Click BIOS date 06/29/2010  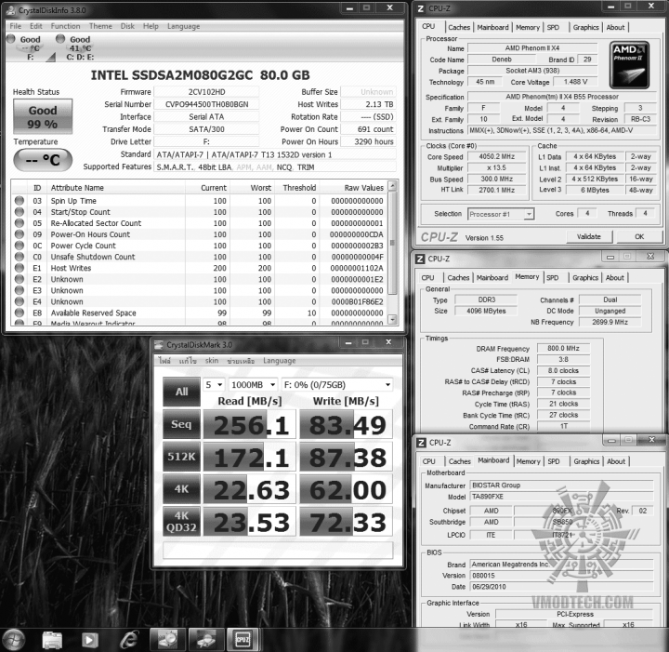[561, 587]
